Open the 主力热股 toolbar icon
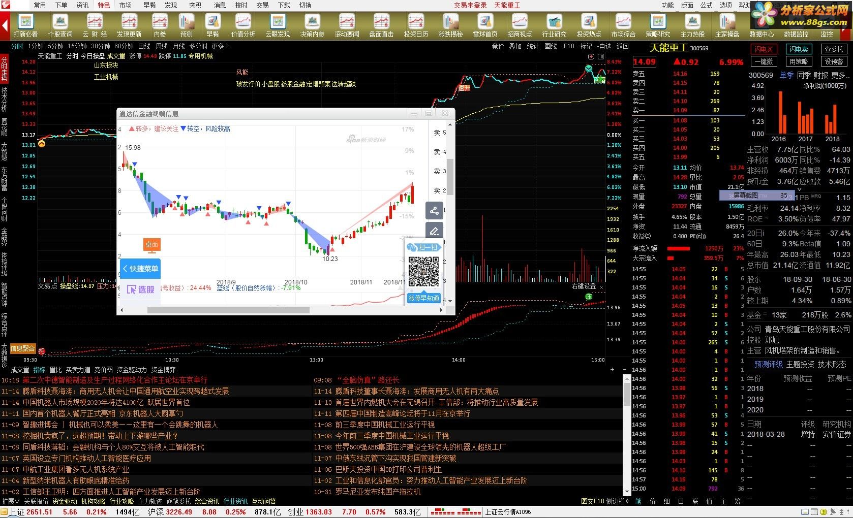Image resolution: width=853 pixels, height=518 pixels. pos(692,25)
